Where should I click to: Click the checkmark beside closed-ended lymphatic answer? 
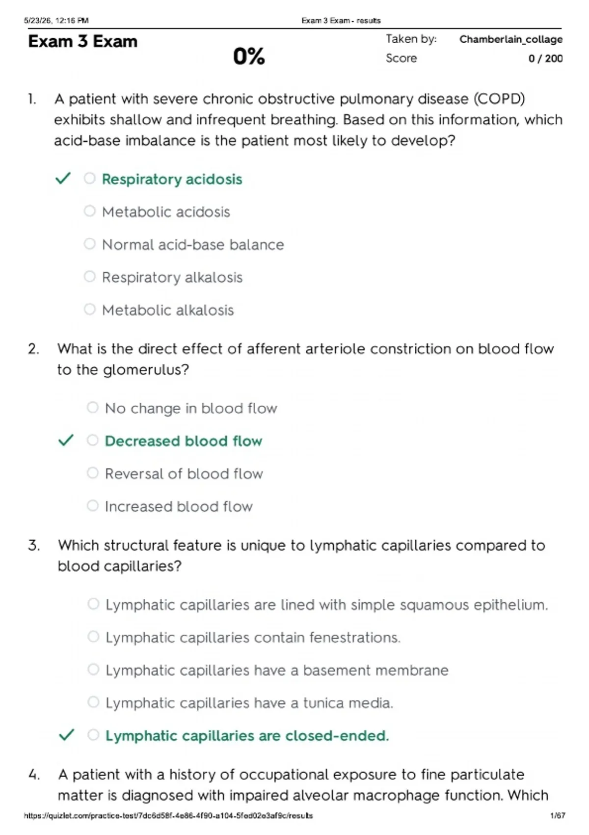66,735
